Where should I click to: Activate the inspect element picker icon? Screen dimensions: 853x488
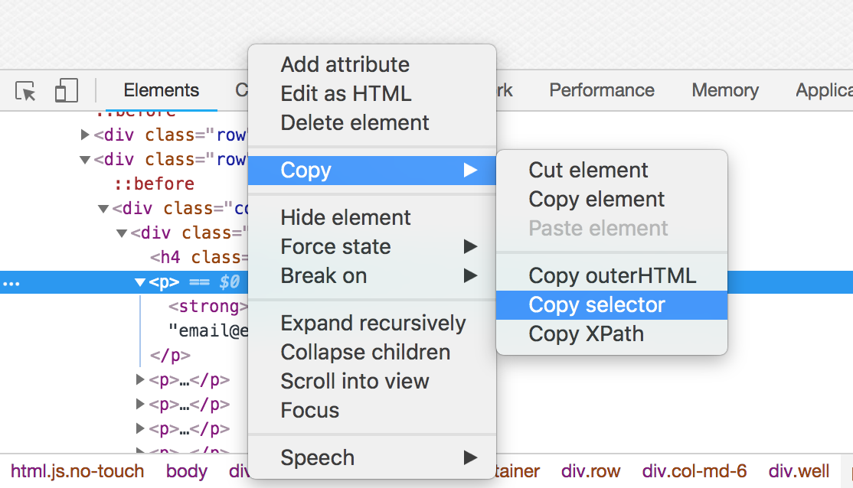(26, 91)
